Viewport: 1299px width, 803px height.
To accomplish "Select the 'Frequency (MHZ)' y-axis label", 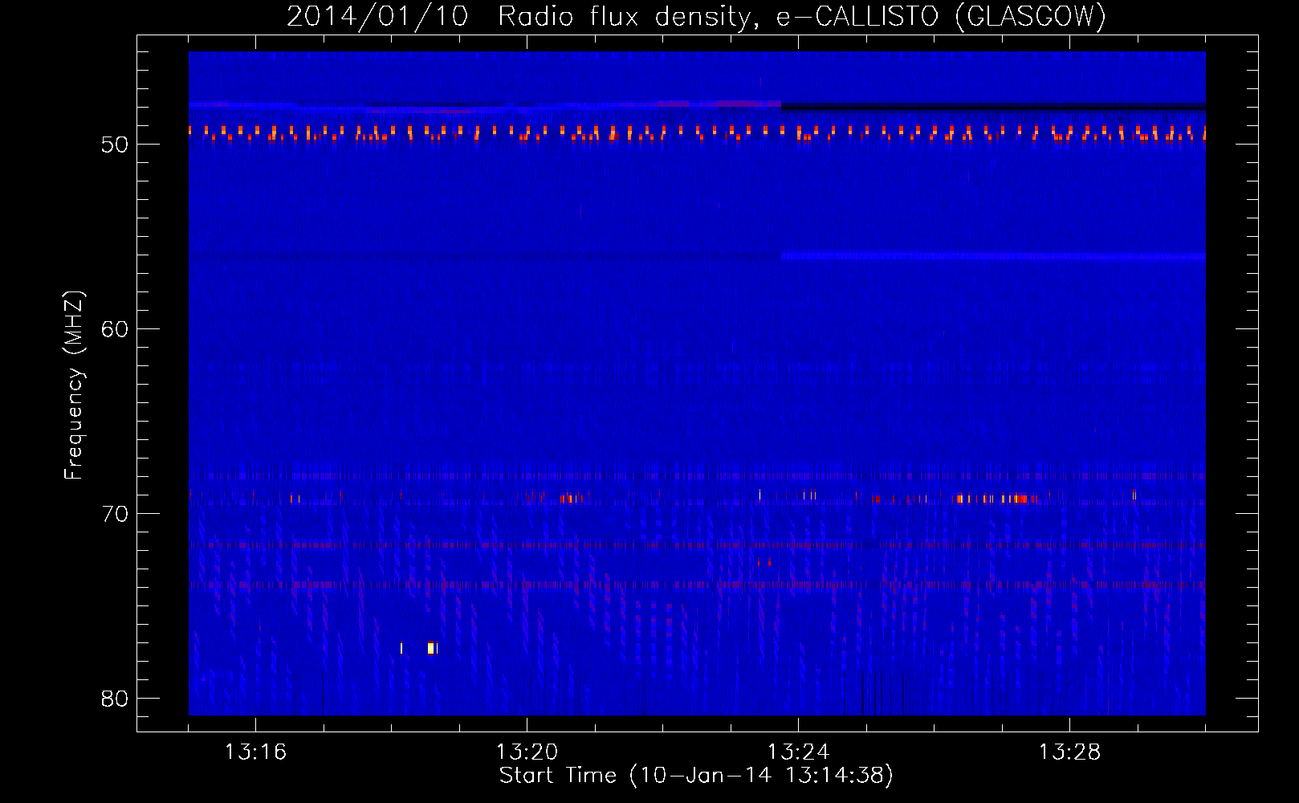I will (73, 385).
